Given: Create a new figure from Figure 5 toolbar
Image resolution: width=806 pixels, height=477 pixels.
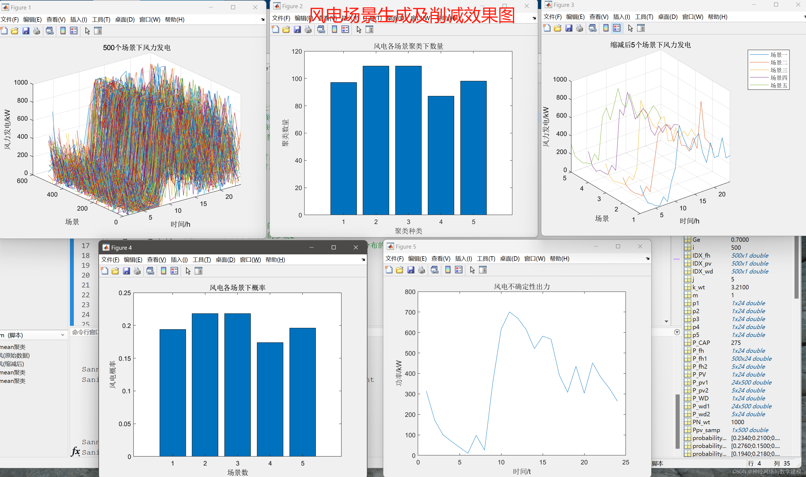Looking at the screenshot, I should point(389,270).
